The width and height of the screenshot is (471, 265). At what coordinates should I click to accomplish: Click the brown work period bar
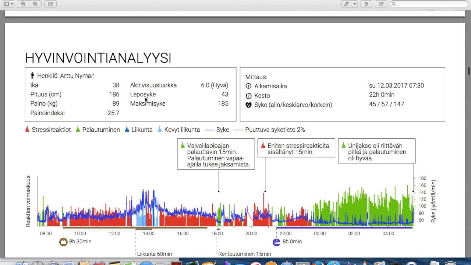point(135,228)
